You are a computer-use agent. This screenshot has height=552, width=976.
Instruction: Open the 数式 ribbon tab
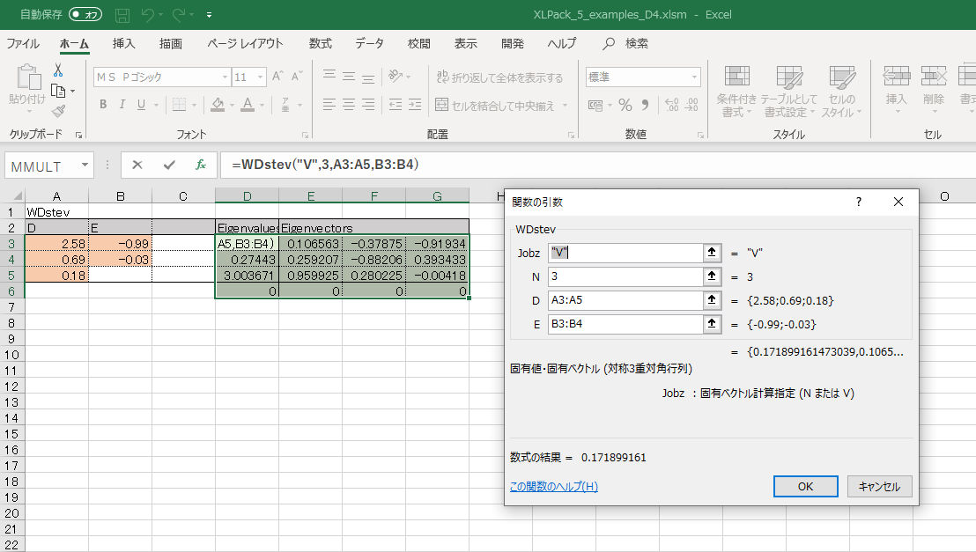[320, 43]
